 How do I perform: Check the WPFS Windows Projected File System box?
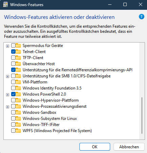(x=13, y=131)
